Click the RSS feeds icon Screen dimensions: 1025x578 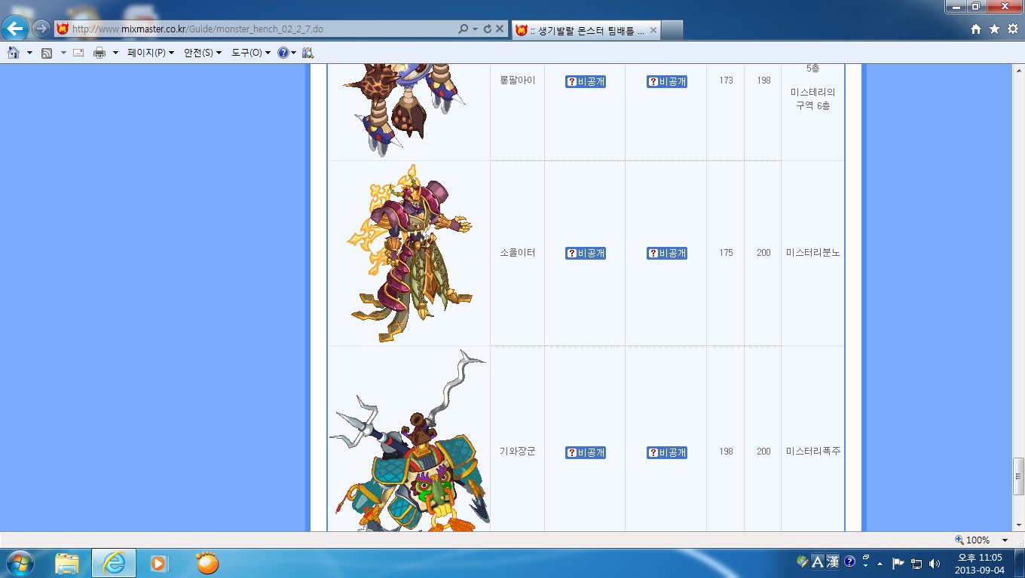click(47, 53)
